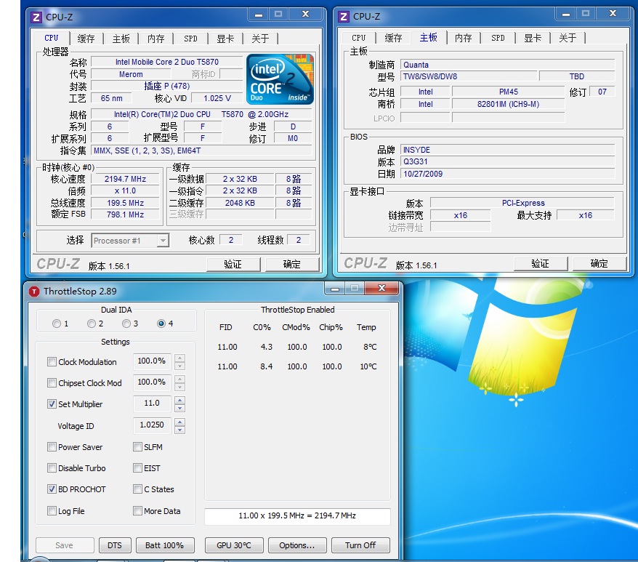Click 验证 button in right CPU-Z window
Viewport: 638px width, 562px height.
pyautogui.click(x=541, y=263)
